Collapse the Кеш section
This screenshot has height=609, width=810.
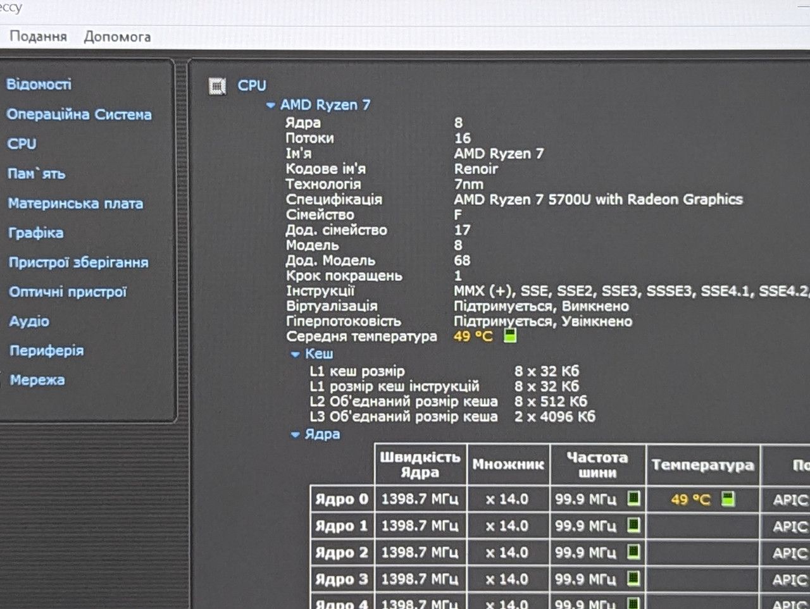pyautogui.click(x=295, y=354)
